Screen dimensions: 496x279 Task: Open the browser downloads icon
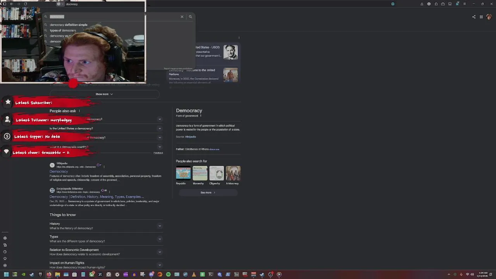coord(422,4)
